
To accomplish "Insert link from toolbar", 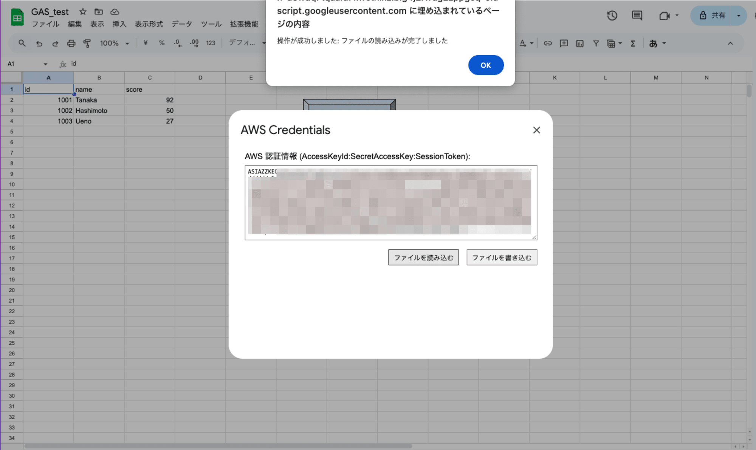I will [x=548, y=43].
